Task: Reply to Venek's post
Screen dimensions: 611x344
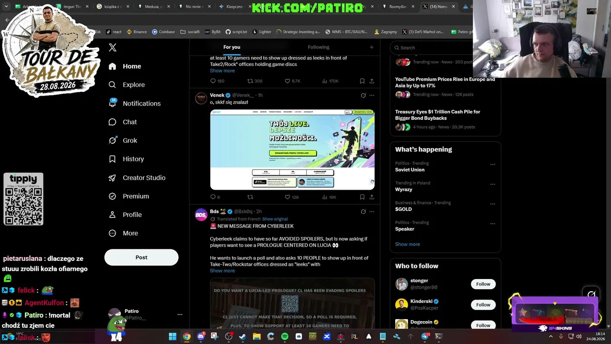Action: (x=215, y=197)
